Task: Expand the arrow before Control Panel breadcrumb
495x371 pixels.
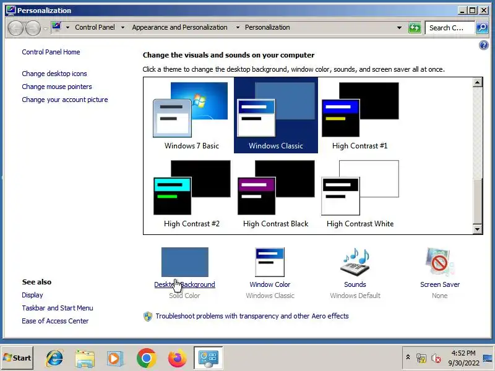Action: tap(67, 27)
